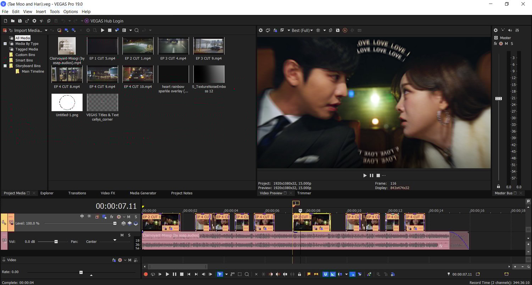Viewport: 532px width, 285px height.
Task: Click Import Media button in Project Media
Action: [x=26, y=31]
